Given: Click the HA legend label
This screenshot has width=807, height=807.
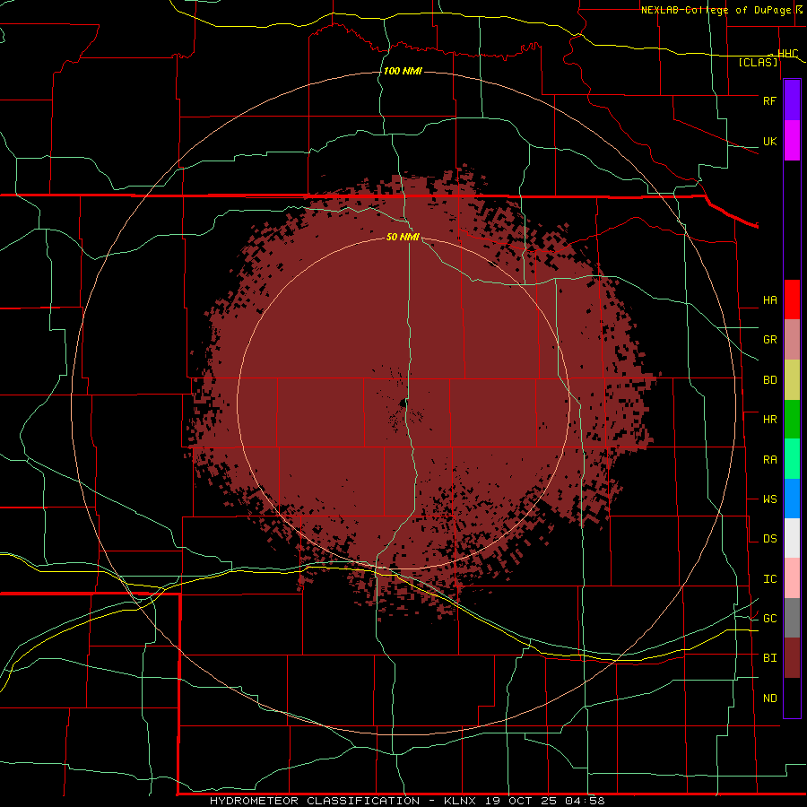Looking at the screenshot, I should point(769,300).
